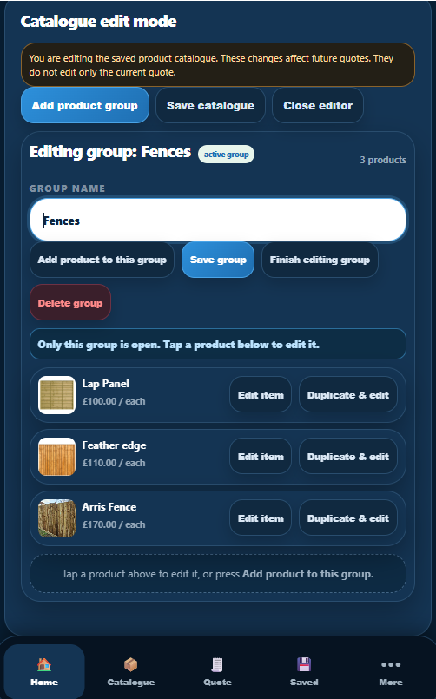
Task: Close the catalogue editor
Action: (x=318, y=105)
